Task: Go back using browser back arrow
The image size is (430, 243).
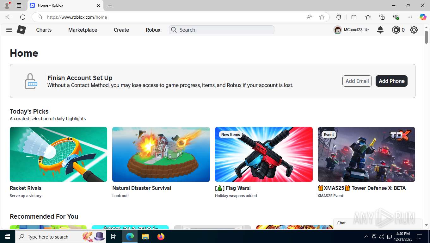Action: coord(9,17)
